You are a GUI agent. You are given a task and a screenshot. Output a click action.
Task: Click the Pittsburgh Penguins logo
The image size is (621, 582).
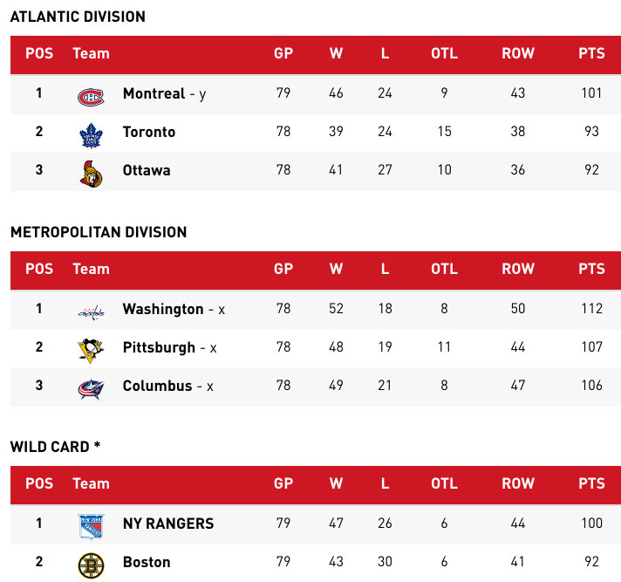click(x=91, y=349)
